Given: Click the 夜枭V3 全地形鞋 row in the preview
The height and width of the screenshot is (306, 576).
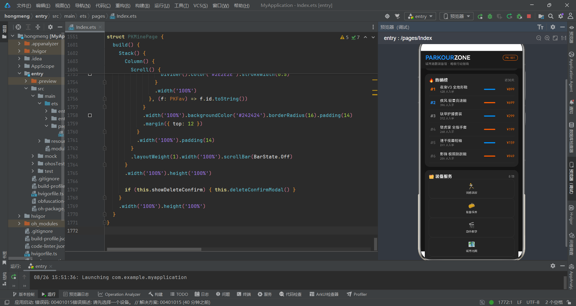Looking at the screenshot, I should click(471, 89).
